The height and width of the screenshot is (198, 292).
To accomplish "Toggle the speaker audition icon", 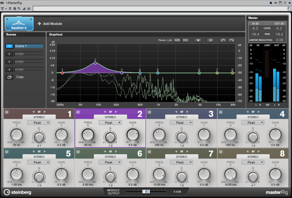I will pyautogui.click(x=198, y=40).
